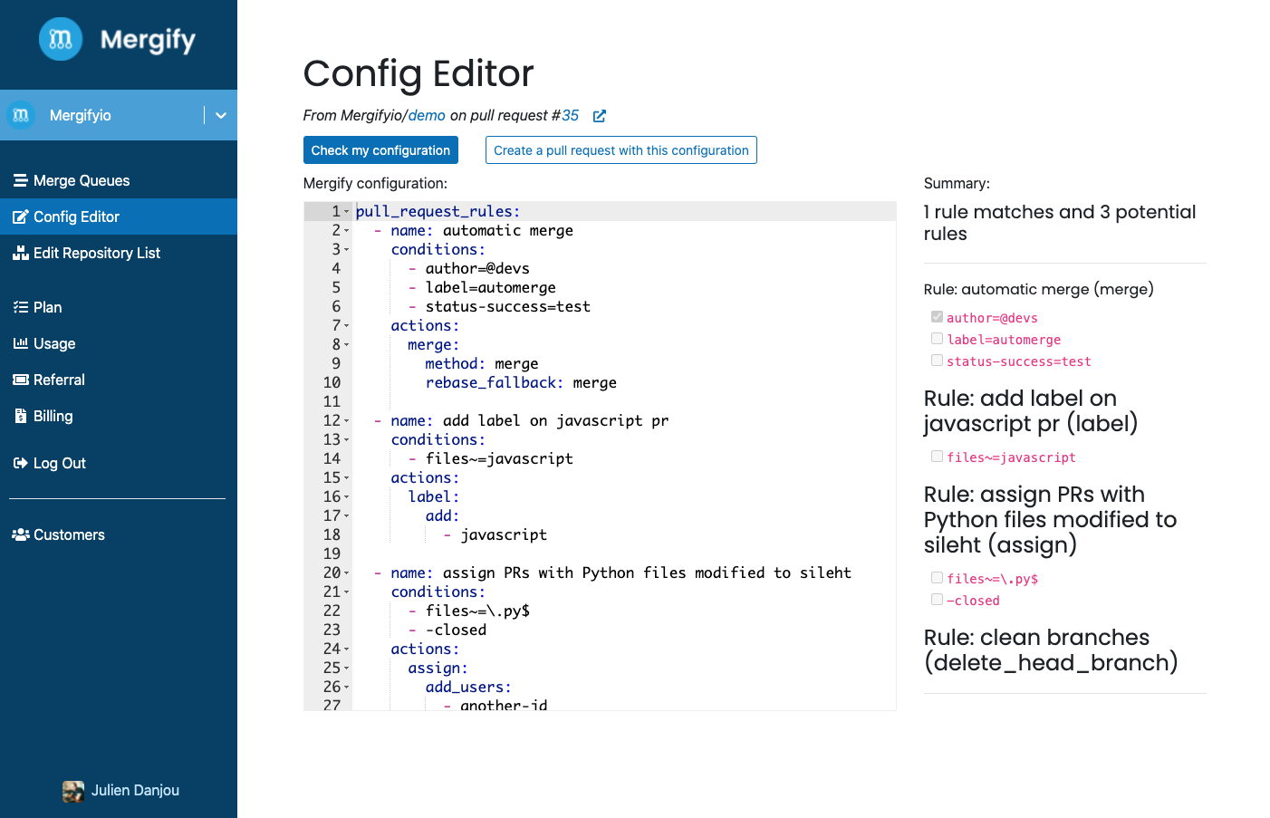The height and width of the screenshot is (818, 1270).
Task: Collapse actions fold on line 7
Action: point(347,325)
